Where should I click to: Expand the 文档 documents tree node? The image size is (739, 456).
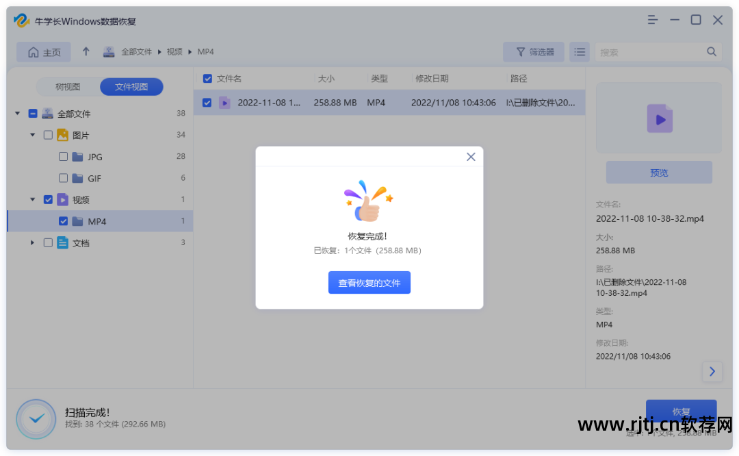32,242
